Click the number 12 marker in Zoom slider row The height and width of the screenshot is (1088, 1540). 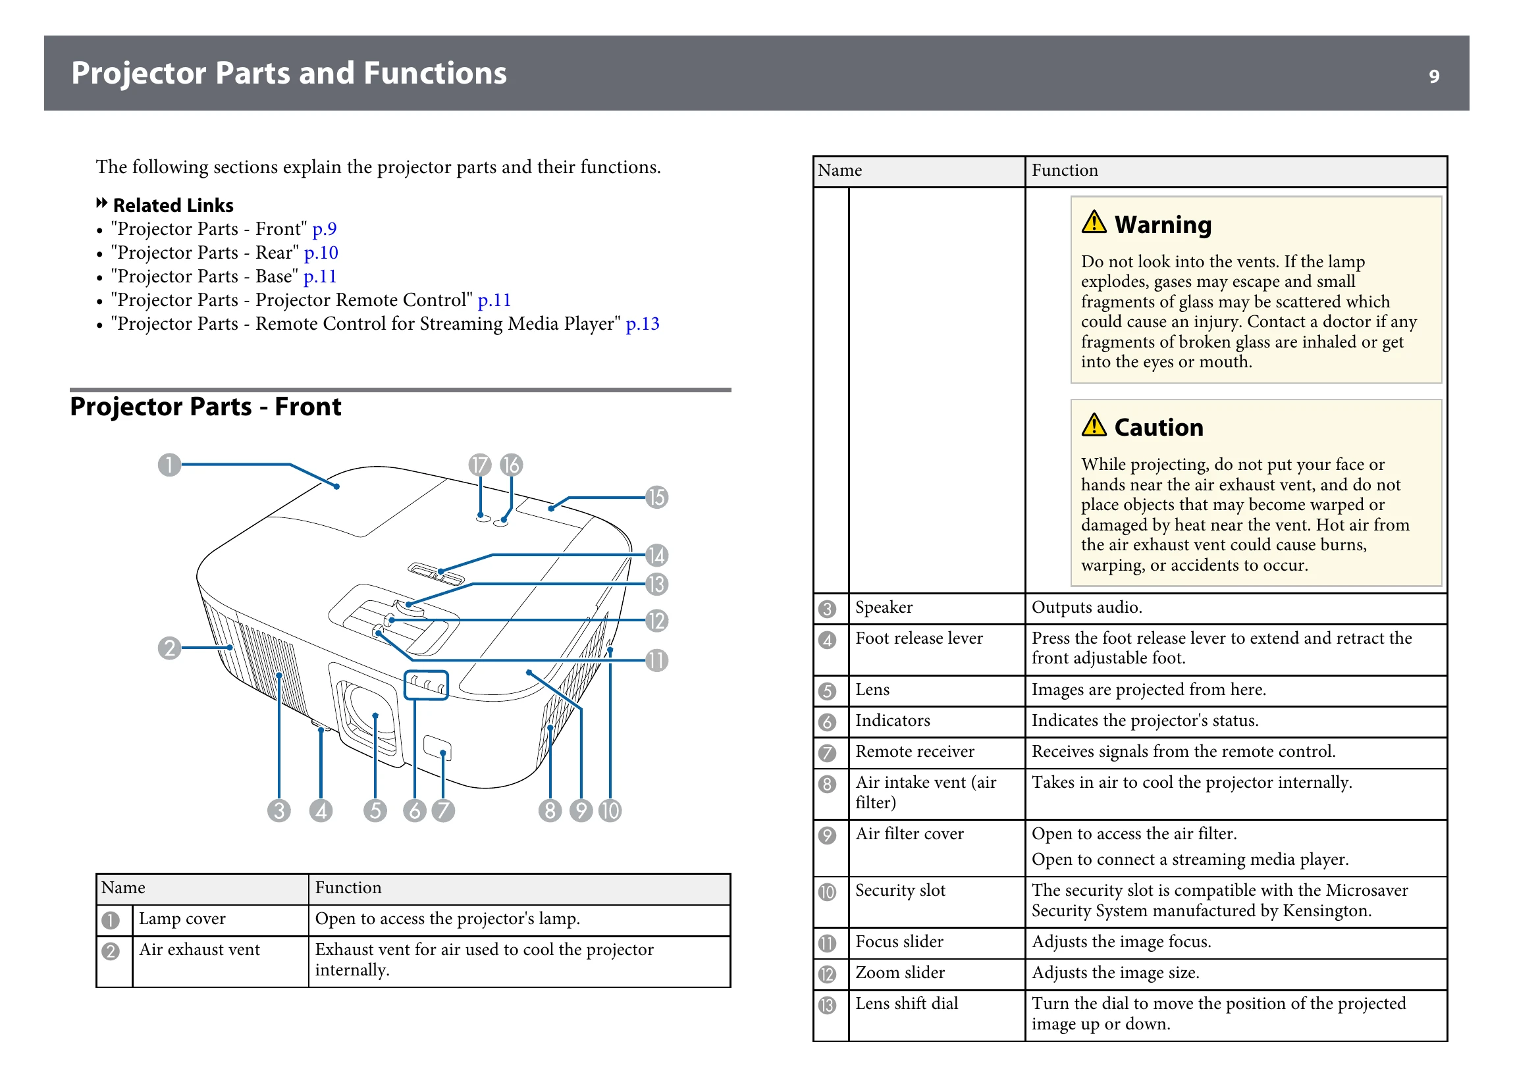tap(828, 975)
